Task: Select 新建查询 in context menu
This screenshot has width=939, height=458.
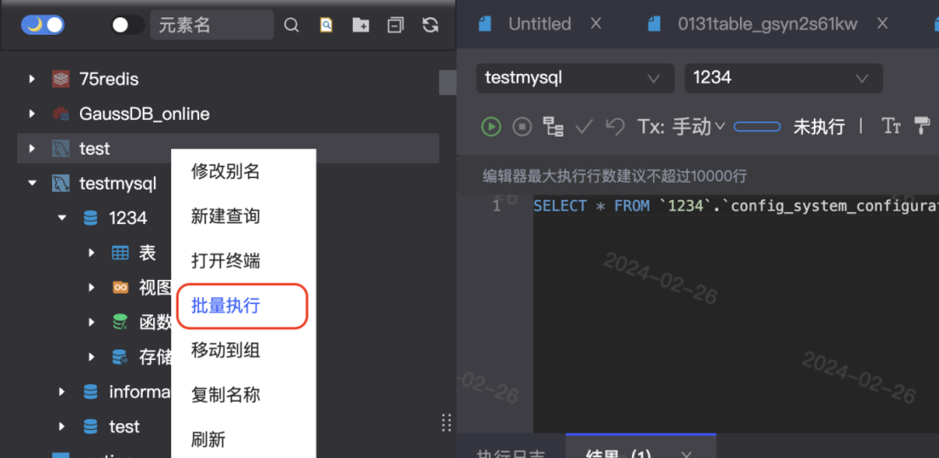Action: point(225,216)
